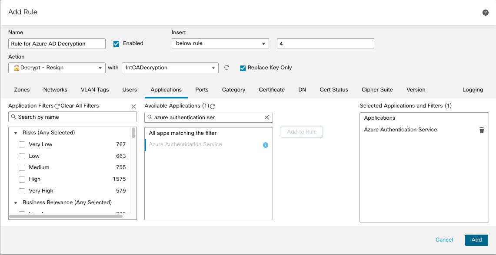
Task: Click the help question mark icon
Action: click(x=486, y=13)
